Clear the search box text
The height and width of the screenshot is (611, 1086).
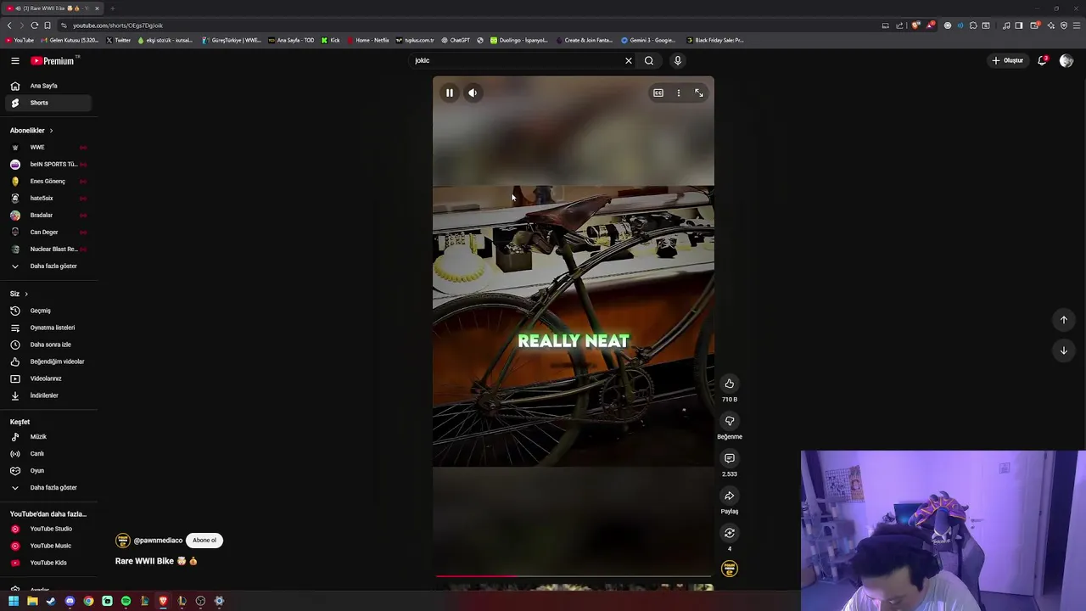629,60
